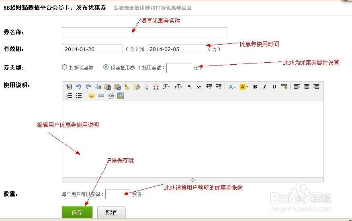Click the HTML source view icon in the editor toolbar

69,86
